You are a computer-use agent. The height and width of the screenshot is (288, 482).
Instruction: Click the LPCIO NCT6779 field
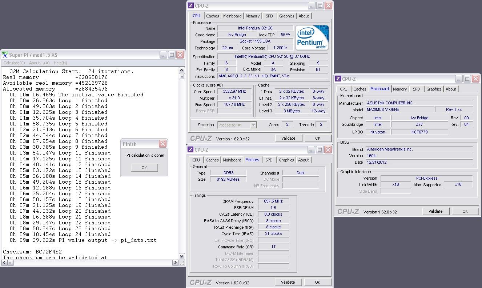[419, 132]
